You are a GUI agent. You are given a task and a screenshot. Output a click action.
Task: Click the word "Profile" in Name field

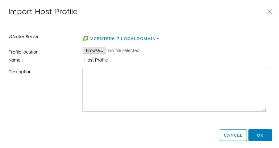(x=102, y=60)
